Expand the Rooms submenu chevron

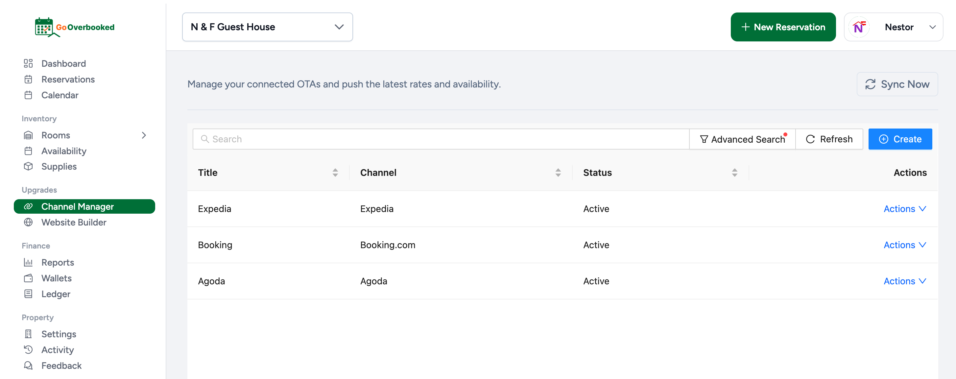tap(144, 135)
